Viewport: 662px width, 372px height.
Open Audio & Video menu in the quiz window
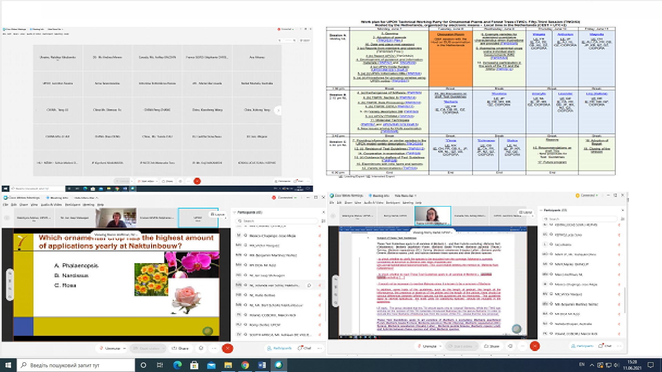[x=51, y=205]
